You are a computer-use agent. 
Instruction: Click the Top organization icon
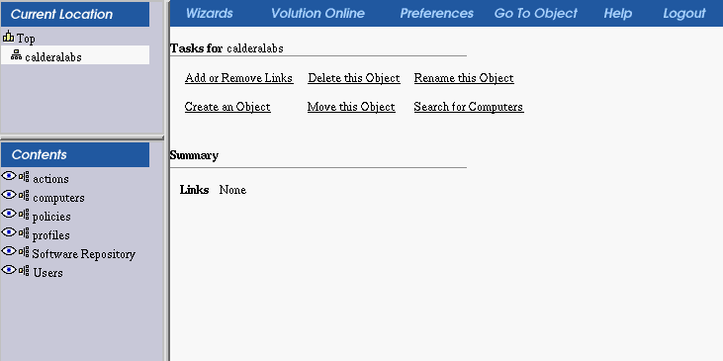coord(8,36)
